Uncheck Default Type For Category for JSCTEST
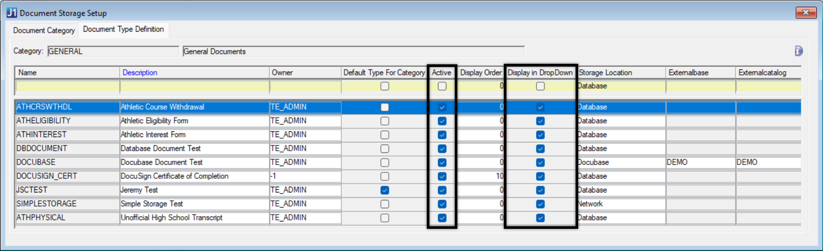Screen dimensions: 823x251 [x=385, y=190]
